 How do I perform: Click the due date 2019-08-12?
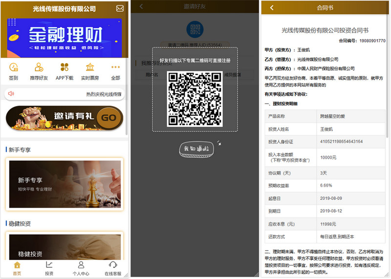tap(331, 211)
